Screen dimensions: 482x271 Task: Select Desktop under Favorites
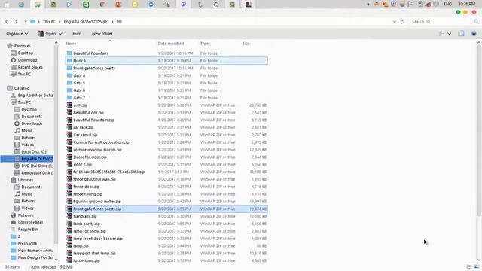pyautogui.click(x=25, y=53)
